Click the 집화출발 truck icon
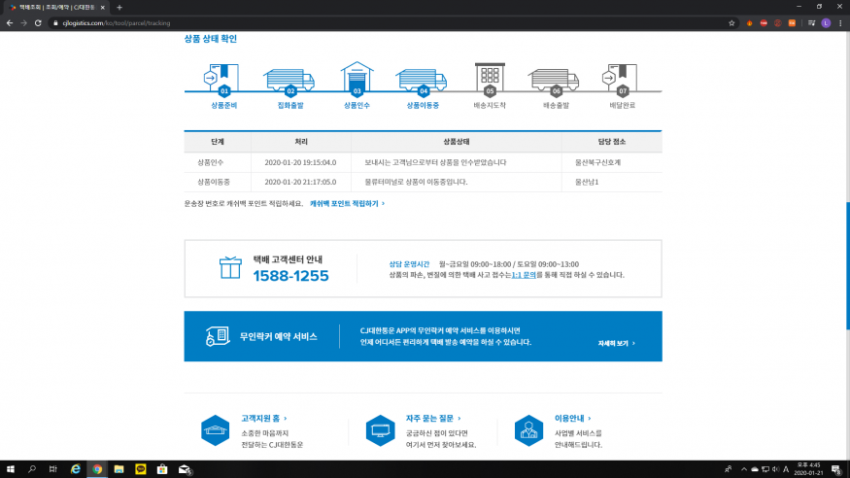The image size is (850, 478). click(x=289, y=78)
